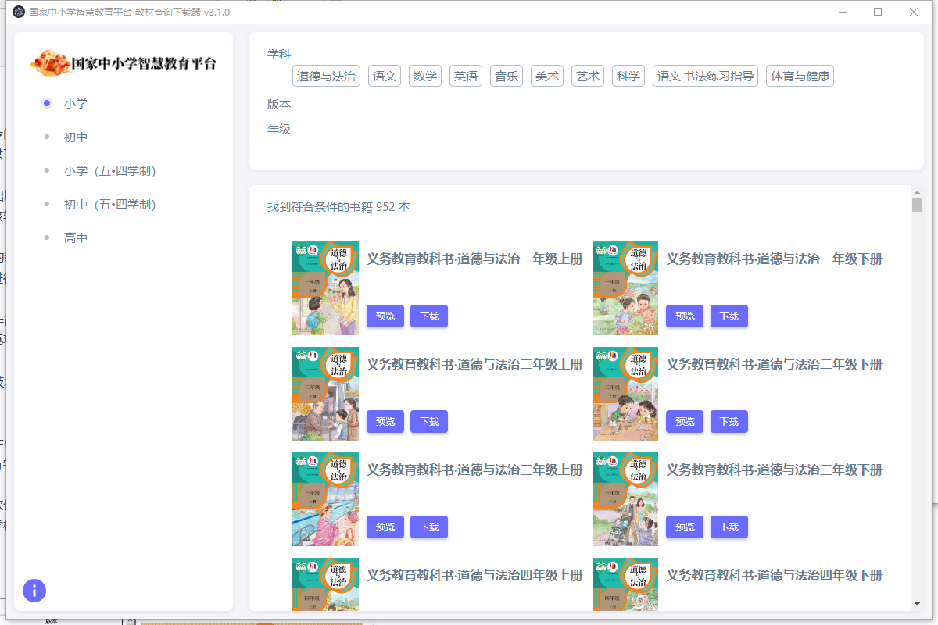938x625 pixels.
Task: Select the 初中 school level
Action: [76, 137]
